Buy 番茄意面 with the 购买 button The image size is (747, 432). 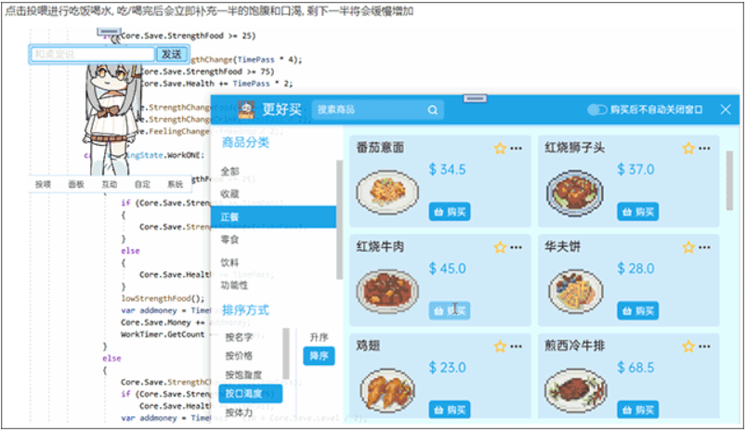pyautogui.click(x=449, y=212)
